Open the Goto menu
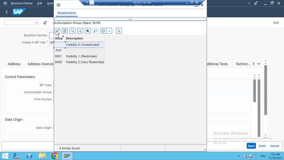Screen dimensions: 284x160 [50, 3]
